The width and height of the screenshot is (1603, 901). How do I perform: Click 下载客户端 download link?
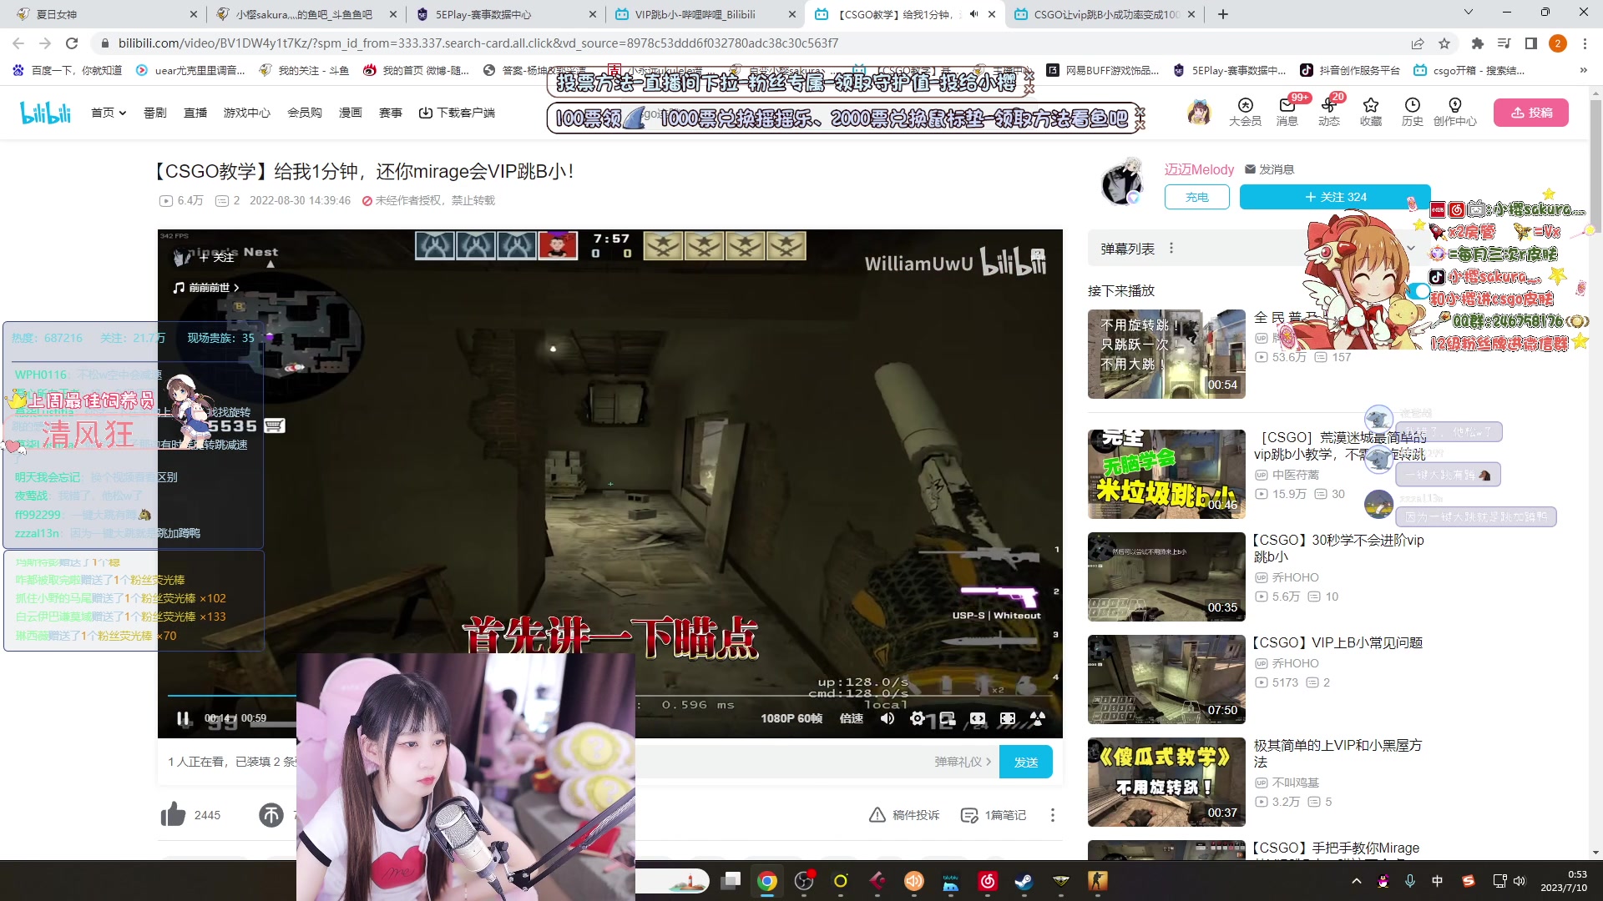pos(457,113)
